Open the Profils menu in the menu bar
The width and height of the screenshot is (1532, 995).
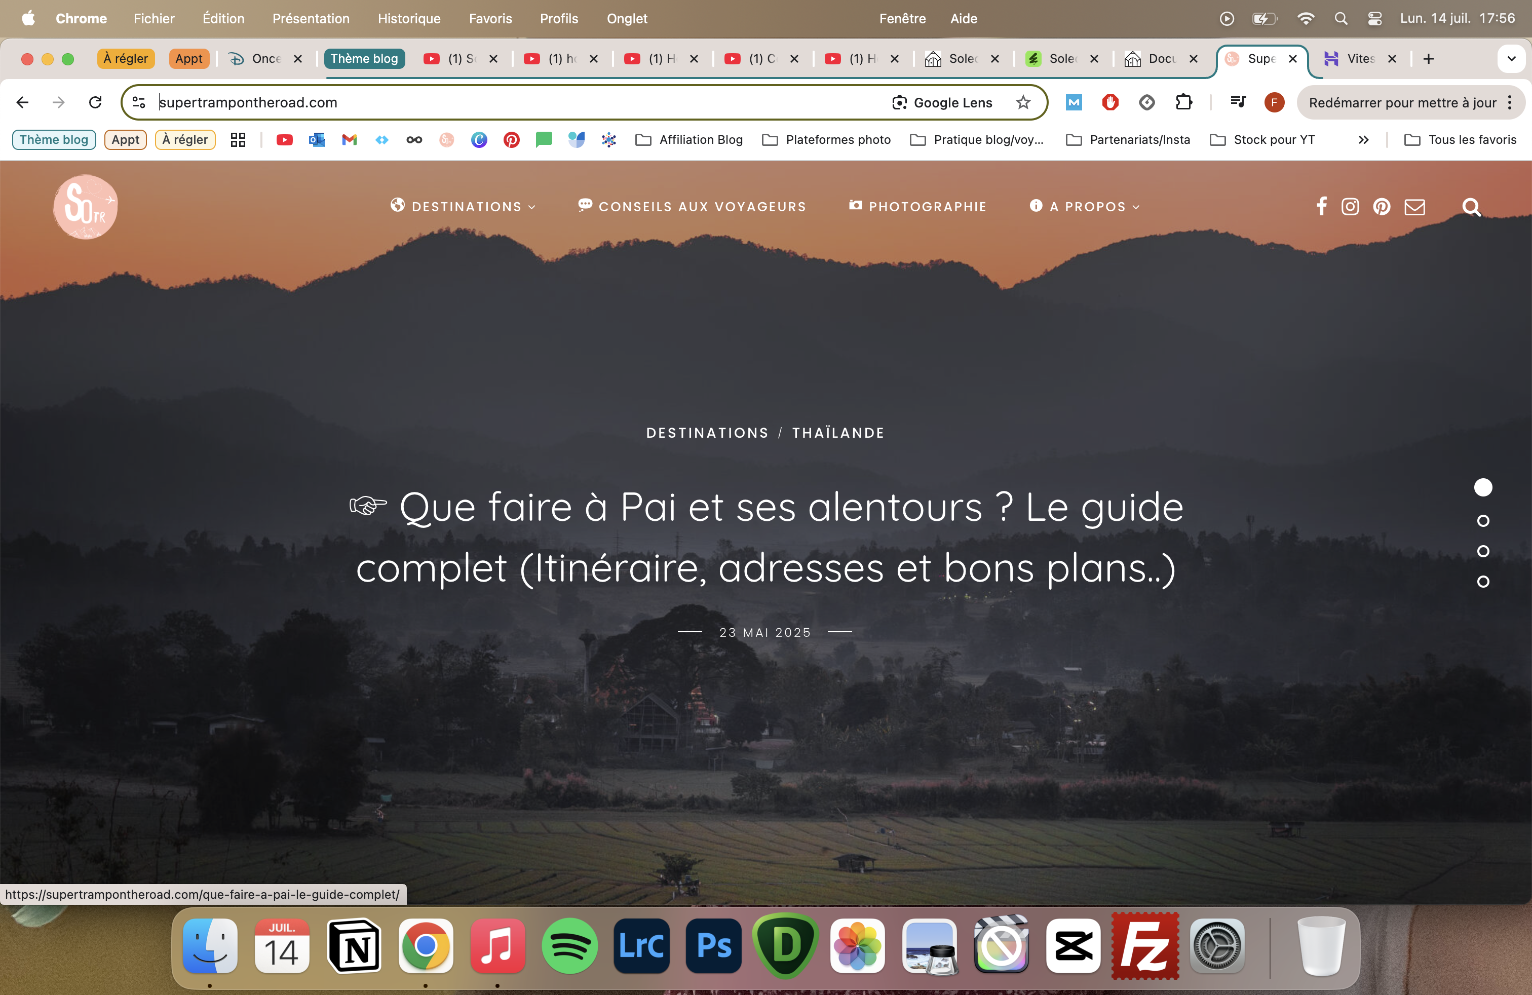pos(559,18)
